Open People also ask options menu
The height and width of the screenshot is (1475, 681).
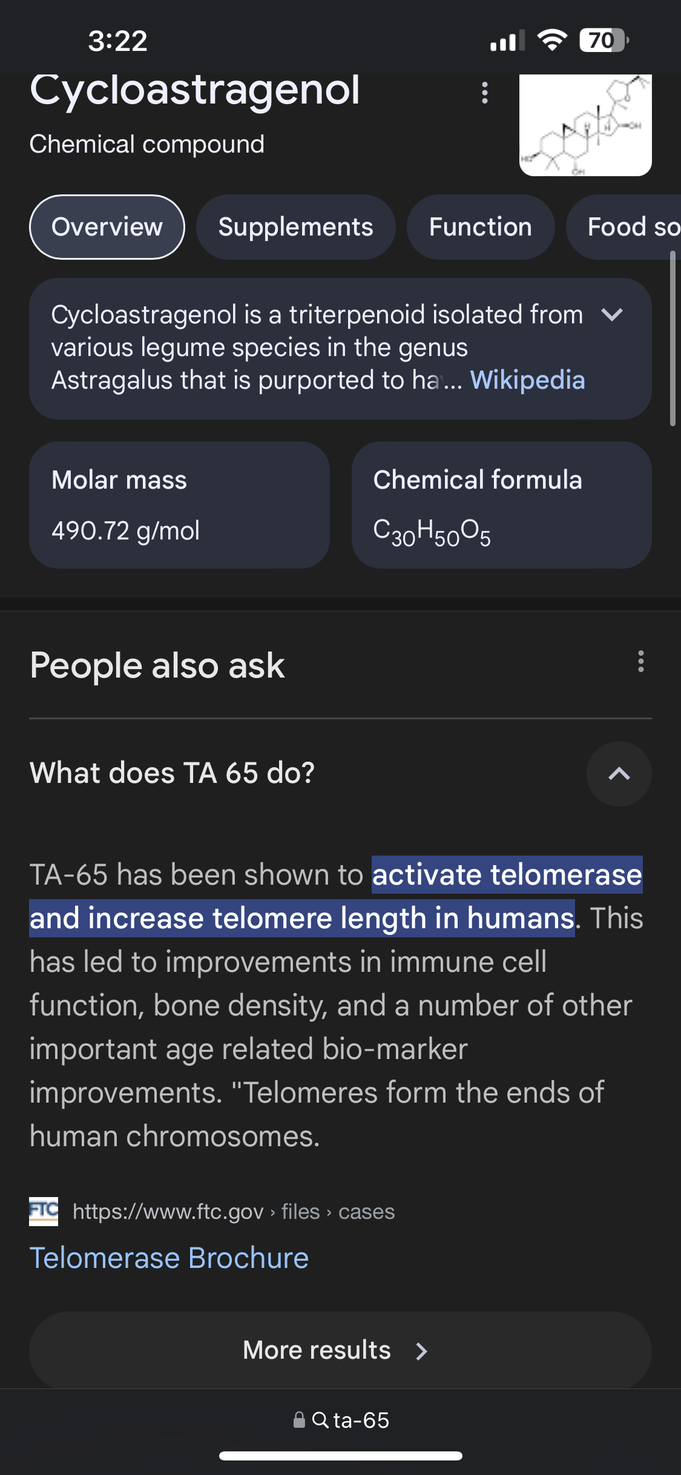[x=640, y=662]
